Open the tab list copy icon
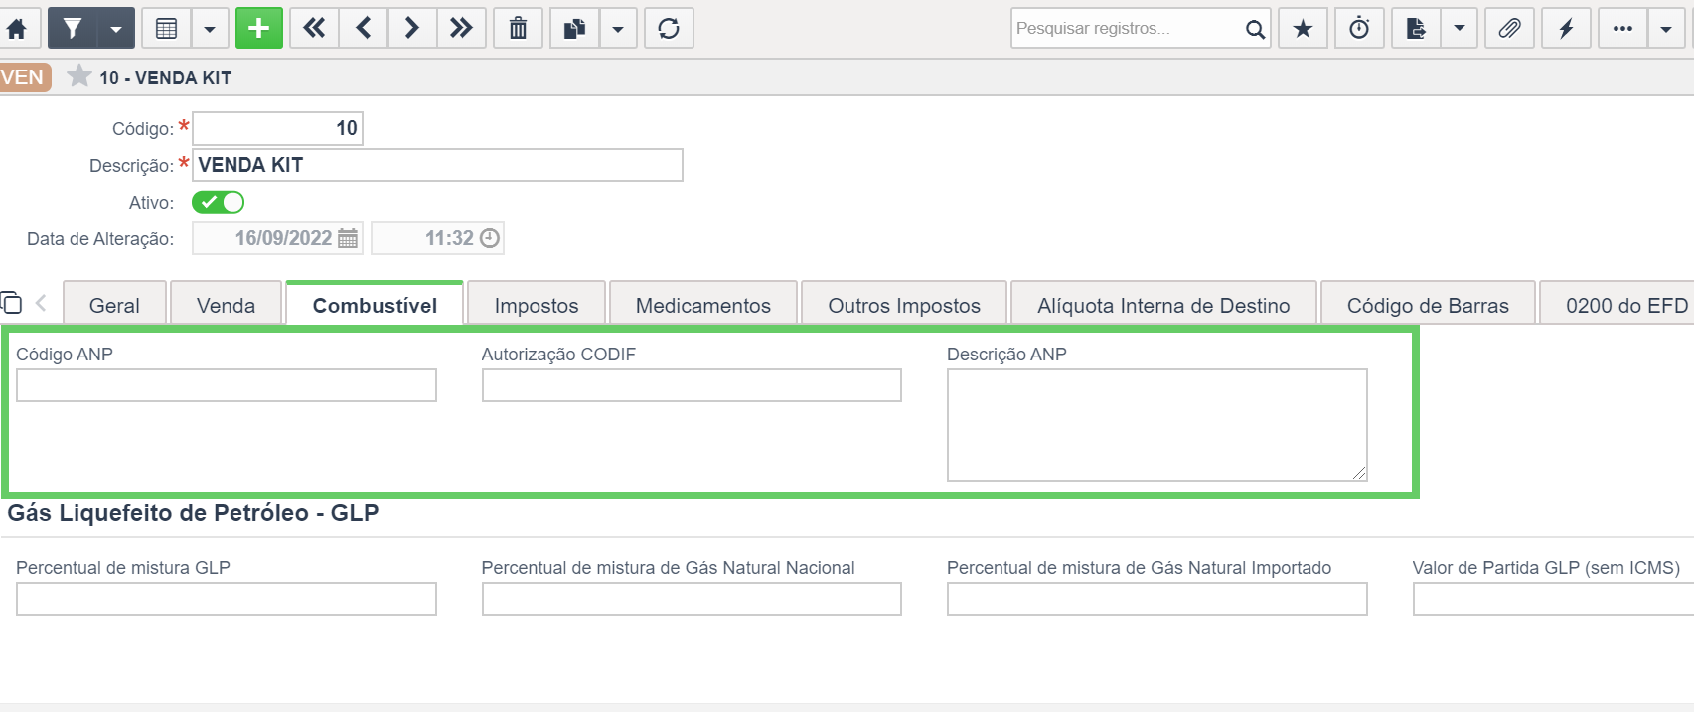Image resolution: width=1694 pixels, height=712 pixels. coord(11,303)
